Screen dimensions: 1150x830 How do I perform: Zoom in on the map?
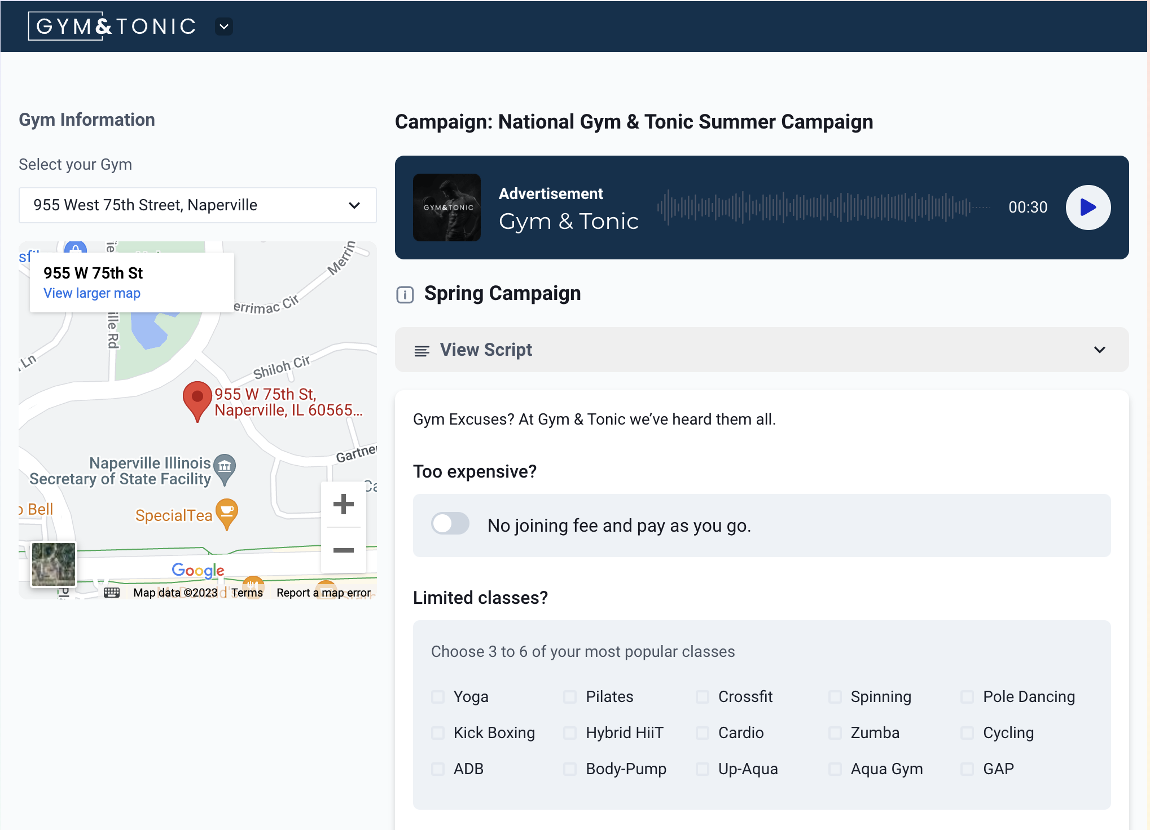point(343,504)
